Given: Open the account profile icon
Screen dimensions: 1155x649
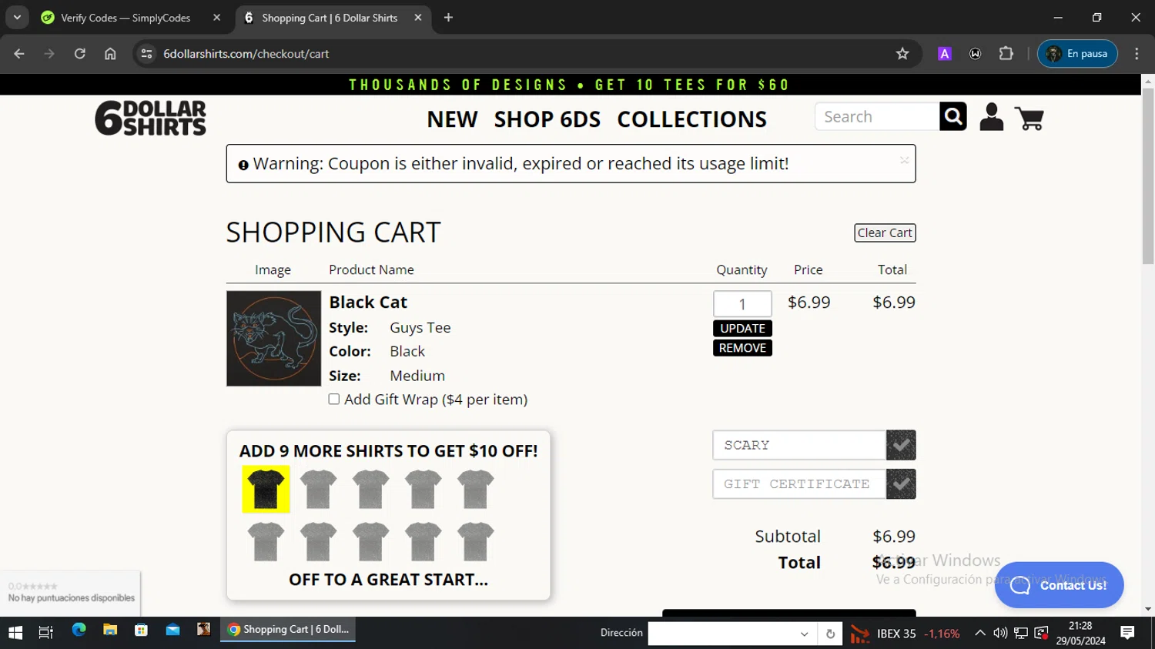Looking at the screenshot, I should tap(991, 117).
